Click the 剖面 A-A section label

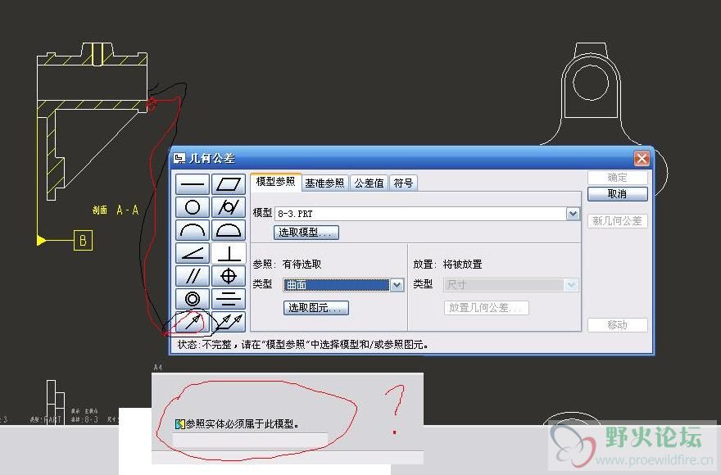click(x=115, y=210)
